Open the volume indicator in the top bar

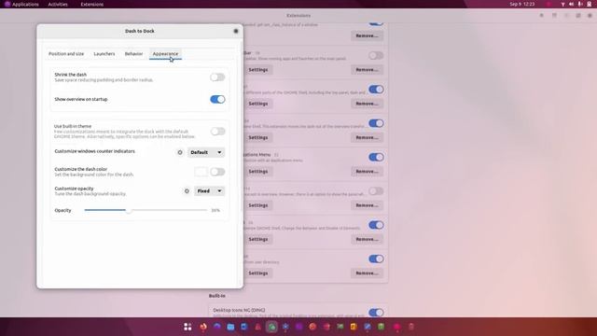click(571, 4)
